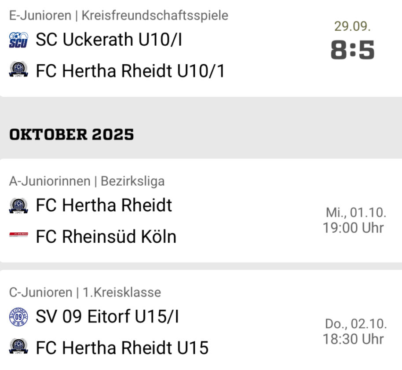This screenshot has height=370, width=402.
Task: Click the SC Uckerath club logo
Action: (18, 40)
